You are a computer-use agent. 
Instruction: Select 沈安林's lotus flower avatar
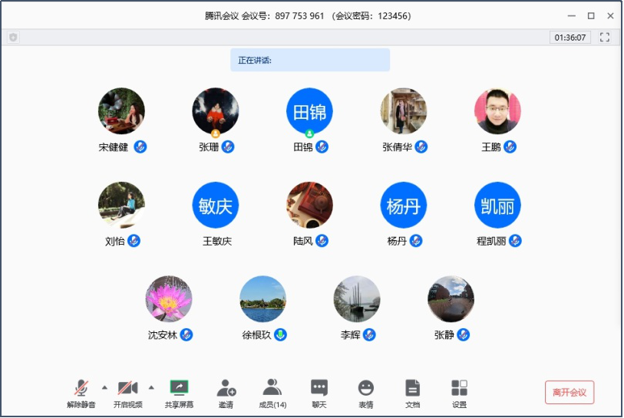[169, 298]
